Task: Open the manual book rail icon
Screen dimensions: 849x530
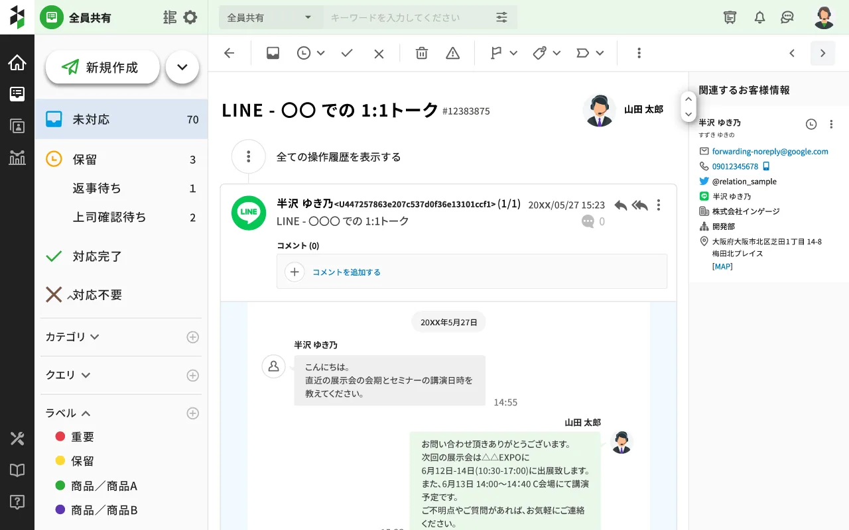Action: click(17, 470)
